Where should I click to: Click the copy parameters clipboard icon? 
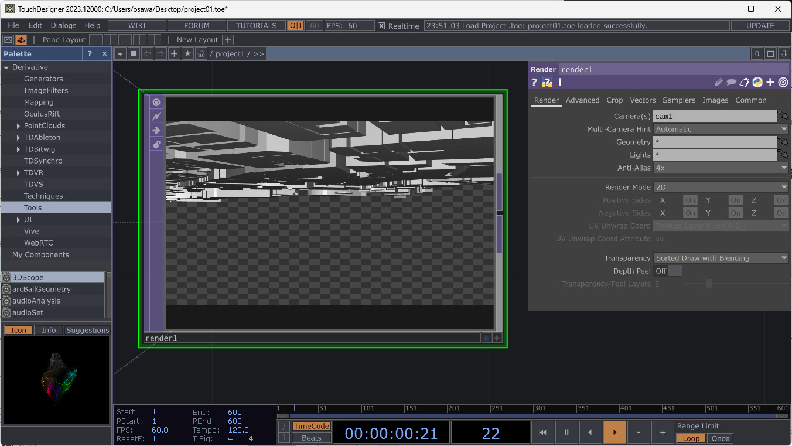coord(745,82)
